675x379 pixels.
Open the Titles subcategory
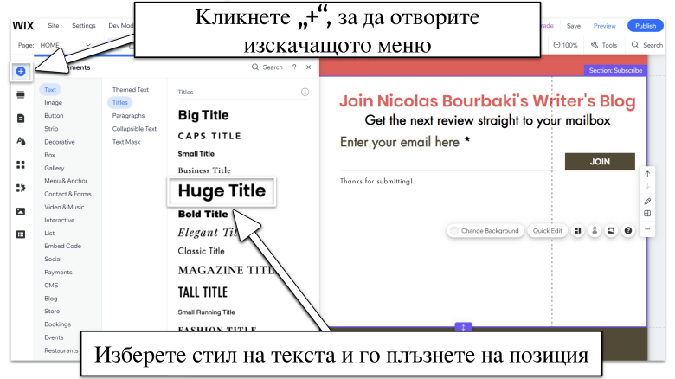coord(119,102)
